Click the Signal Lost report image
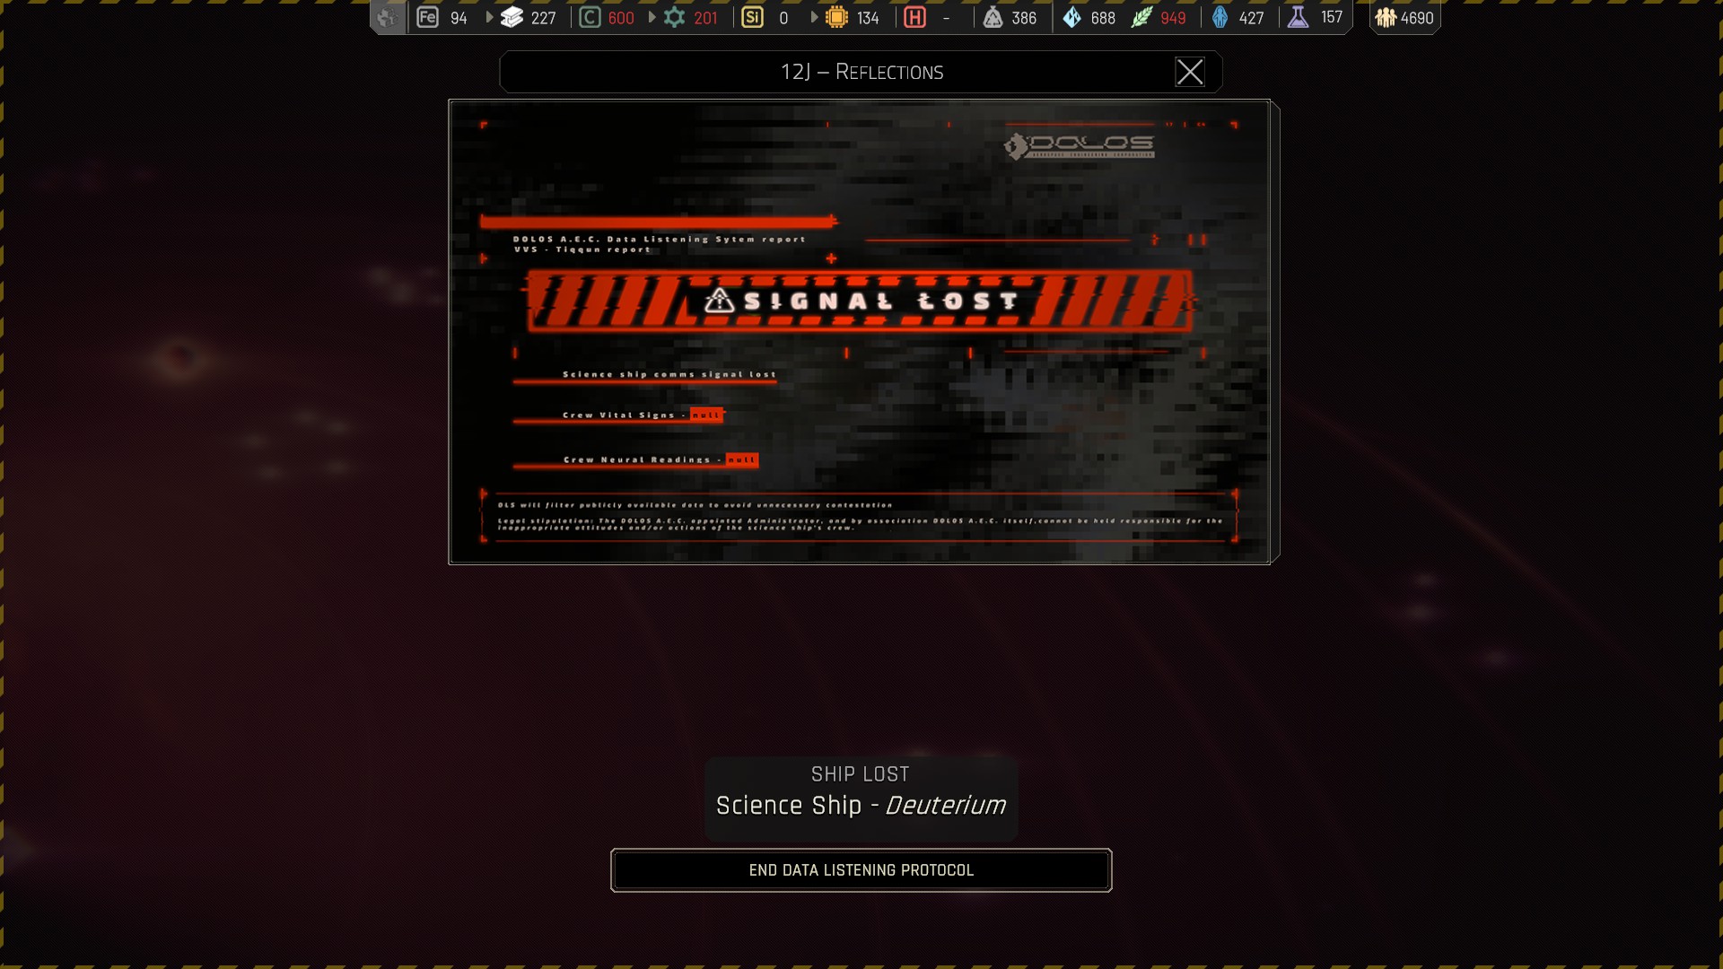1723x969 pixels. [x=860, y=332]
